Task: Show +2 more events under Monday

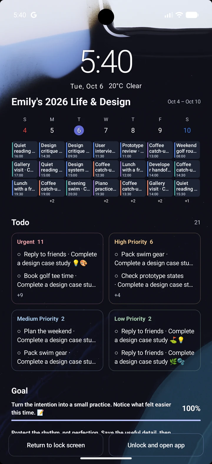Action: 52,201
